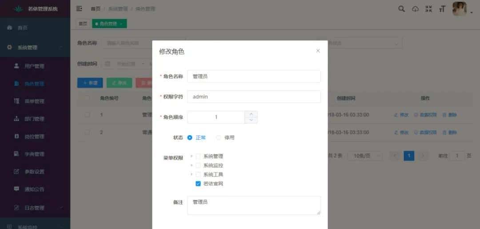Viewport: 480px width, 229px height.
Task: Open 通知公告 via its message icon
Action: pyautogui.click(x=16, y=189)
